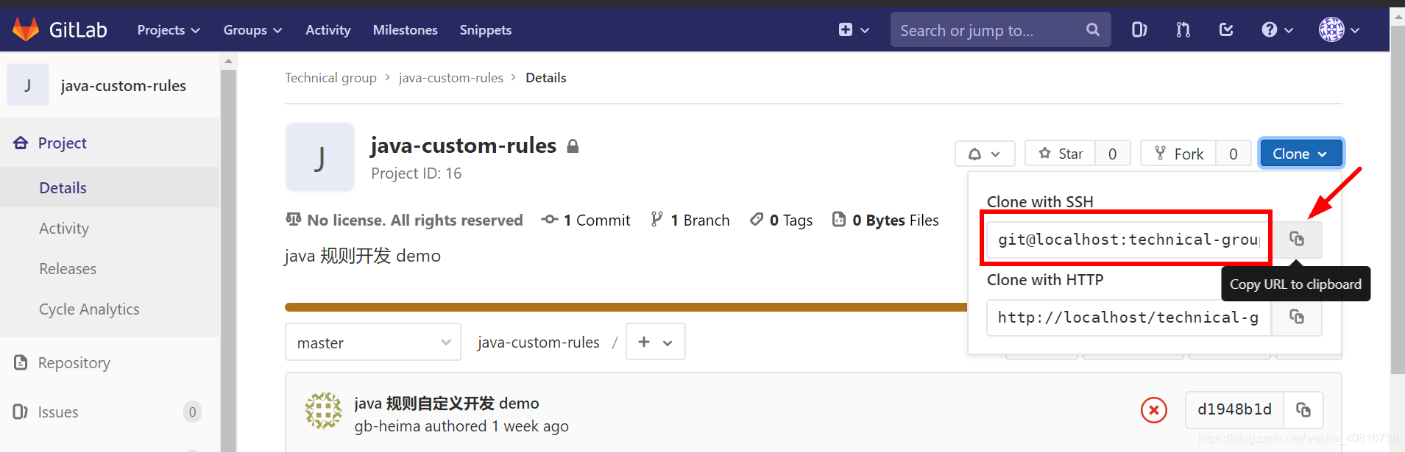1405x452 pixels.
Task: Open the 1 Branch link
Action: click(x=690, y=220)
